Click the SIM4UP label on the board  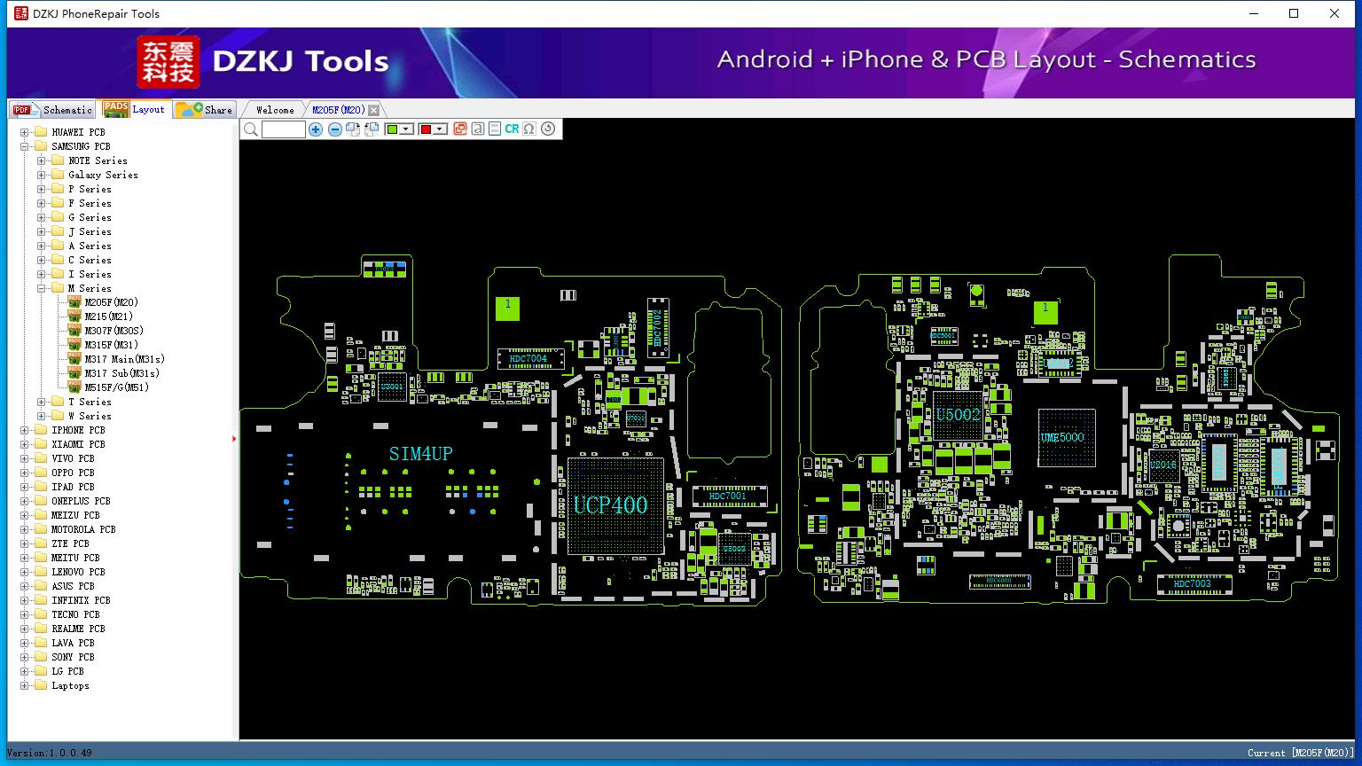[x=420, y=454]
